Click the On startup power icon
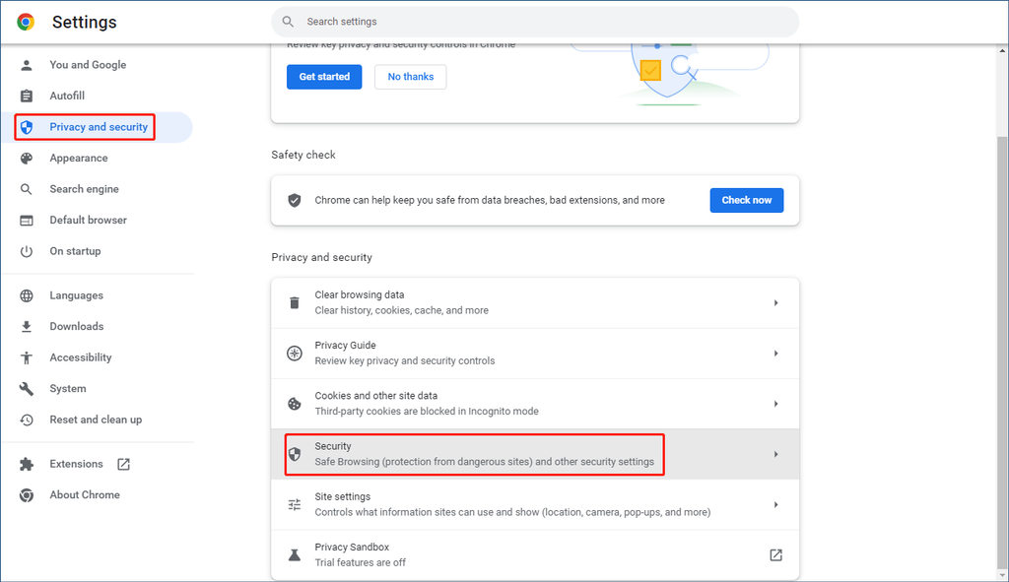 [x=28, y=251]
